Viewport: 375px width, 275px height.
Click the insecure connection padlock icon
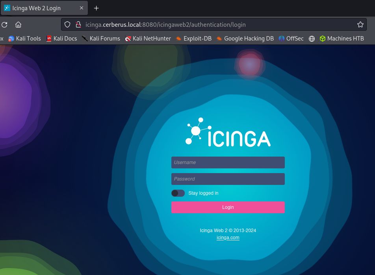tap(78, 24)
